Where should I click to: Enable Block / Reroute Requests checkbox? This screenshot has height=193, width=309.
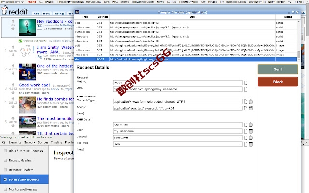5,151
